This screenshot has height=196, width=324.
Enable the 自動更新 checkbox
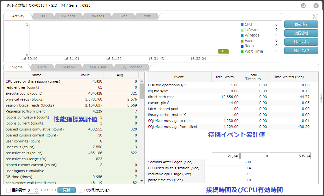point(9,190)
